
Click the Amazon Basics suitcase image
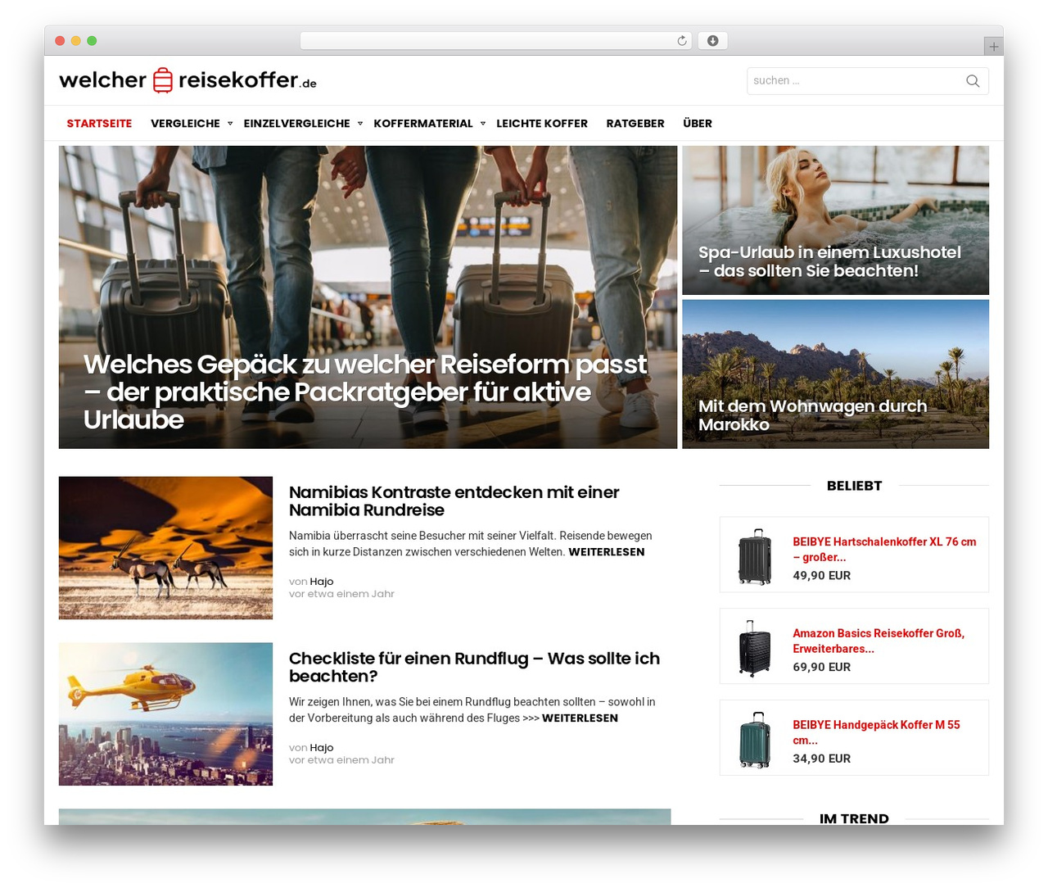(x=754, y=648)
